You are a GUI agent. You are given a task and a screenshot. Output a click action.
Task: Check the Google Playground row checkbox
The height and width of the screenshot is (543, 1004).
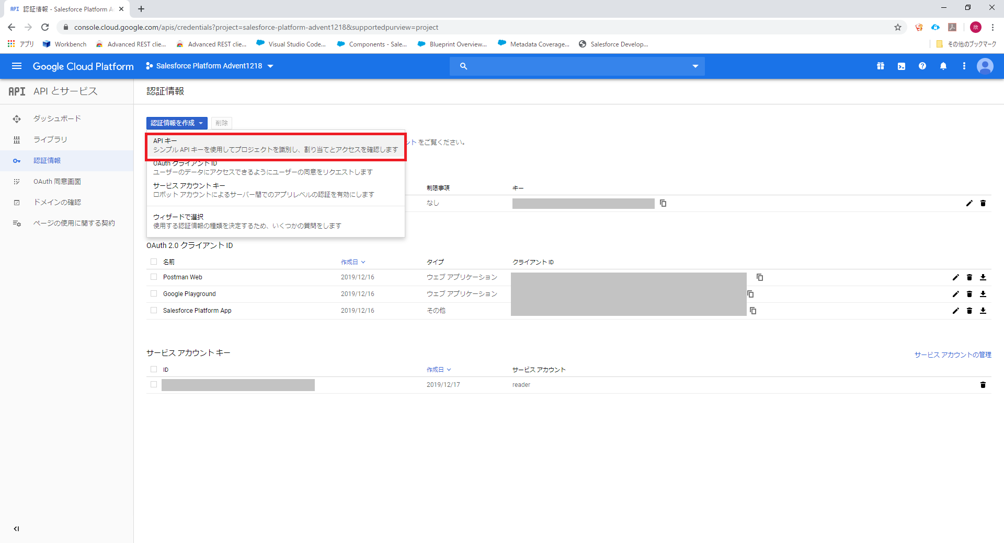click(154, 294)
